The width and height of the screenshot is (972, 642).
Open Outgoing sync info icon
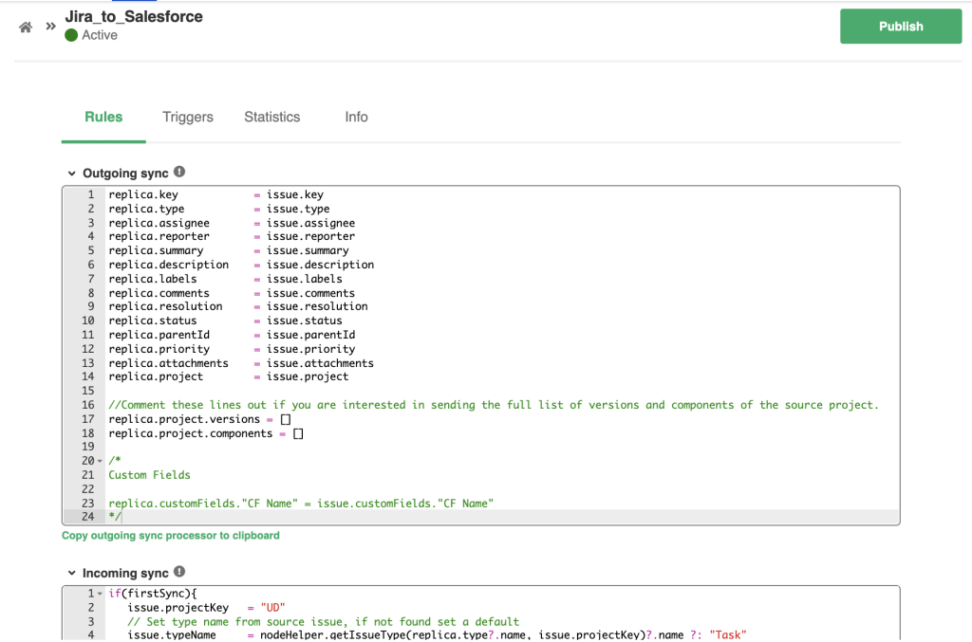[179, 172]
